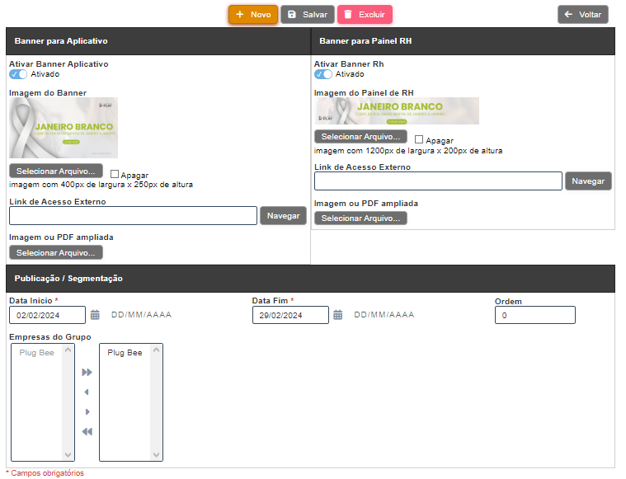Select the app banner image thumbnail
Screen dimensions: 626x479
point(64,128)
